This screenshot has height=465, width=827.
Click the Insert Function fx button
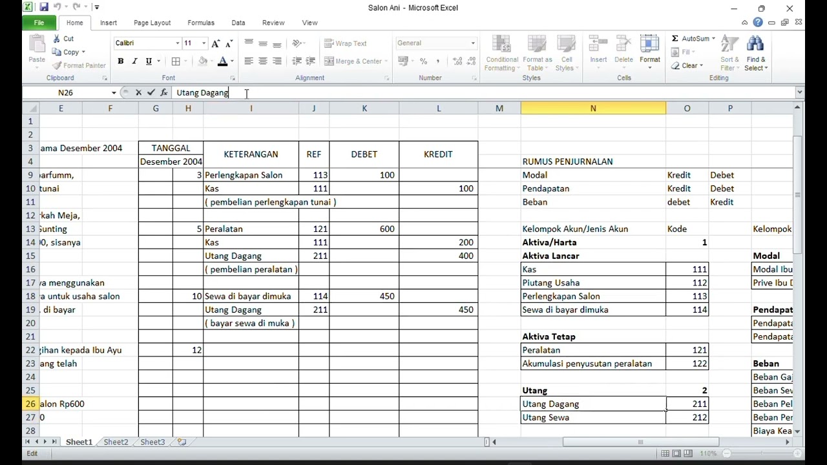[x=163, y=93]
